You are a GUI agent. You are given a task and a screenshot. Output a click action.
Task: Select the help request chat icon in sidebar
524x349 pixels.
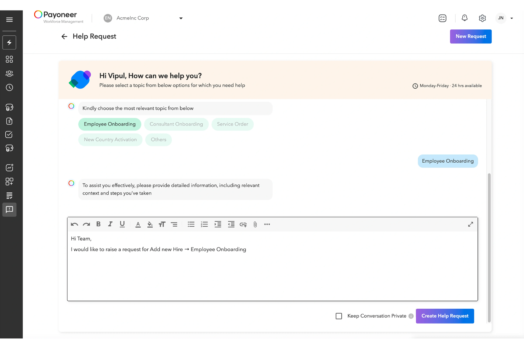click(10, 210)
